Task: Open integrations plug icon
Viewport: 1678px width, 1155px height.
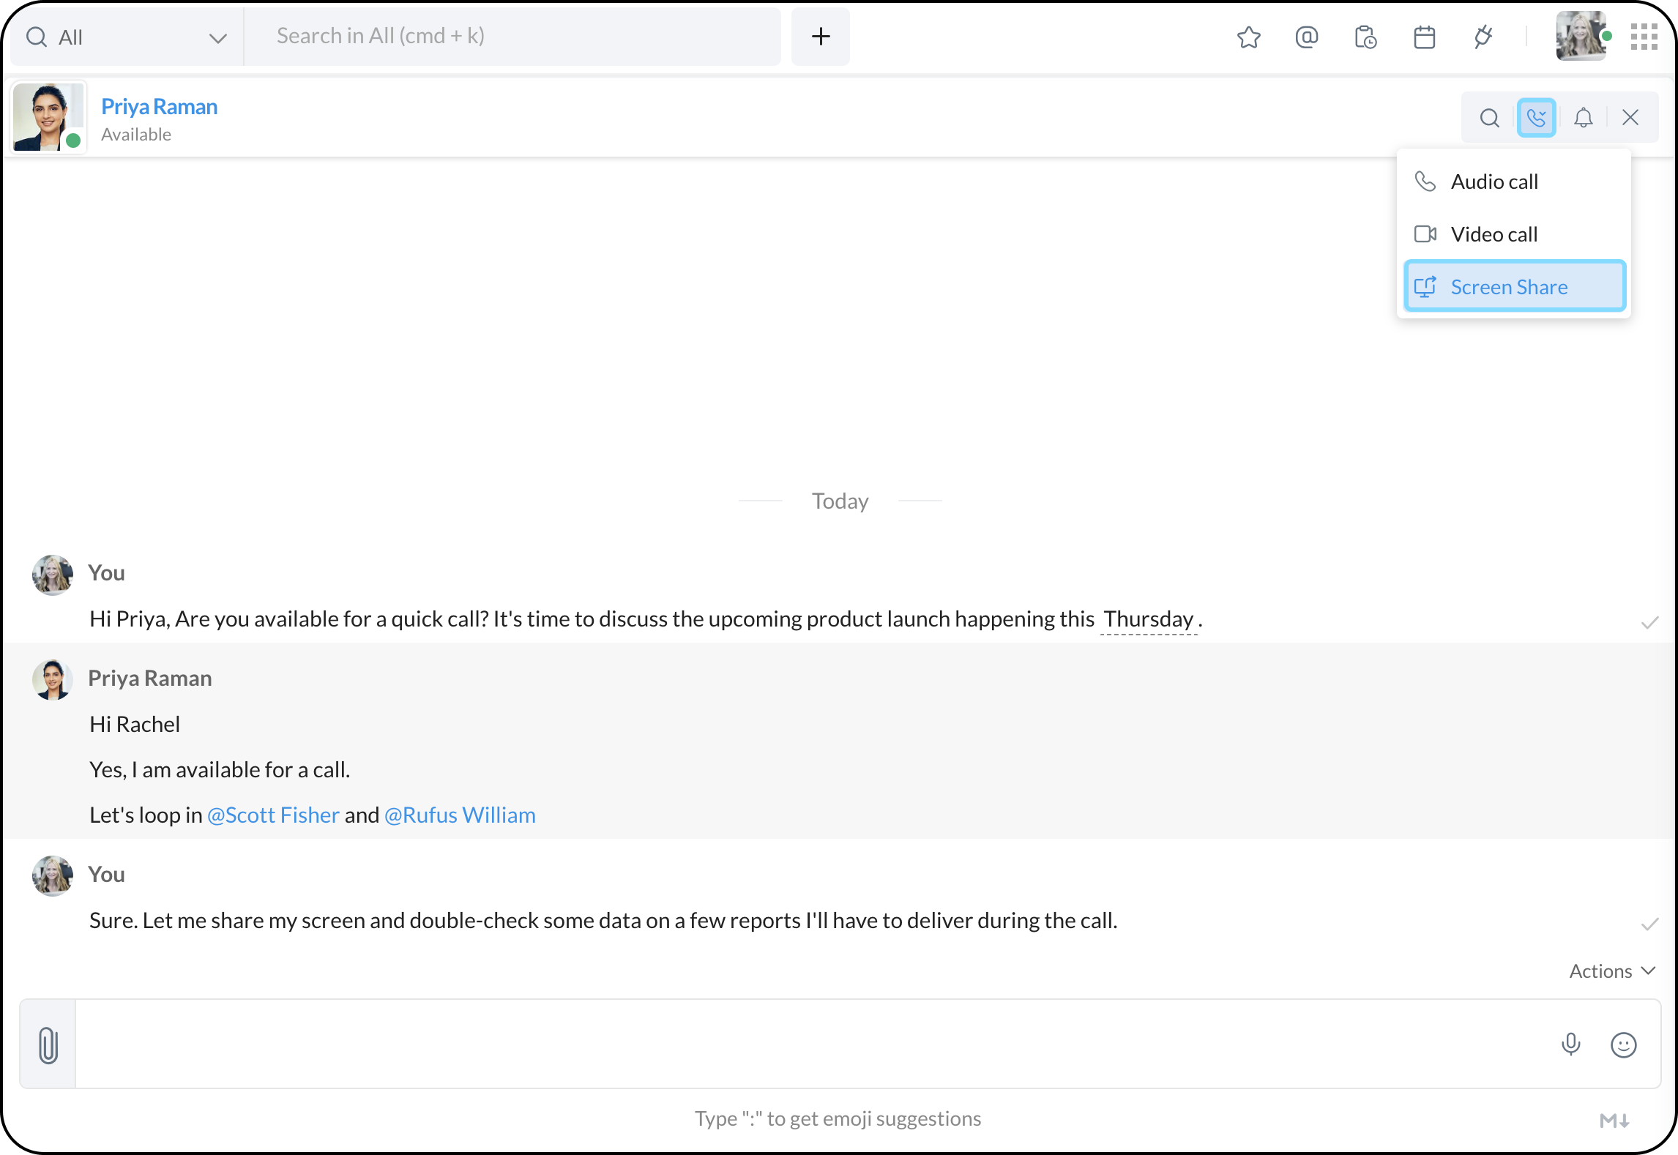Action: point(1483,37)
